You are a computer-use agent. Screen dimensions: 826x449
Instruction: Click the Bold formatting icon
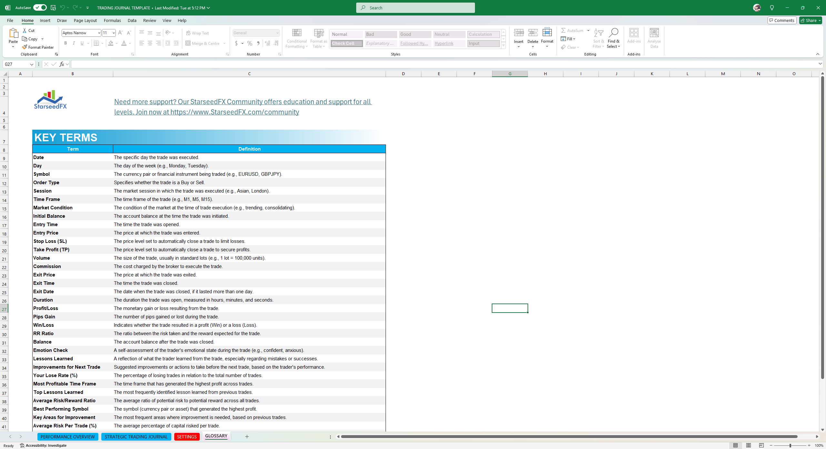click(65, 43)
